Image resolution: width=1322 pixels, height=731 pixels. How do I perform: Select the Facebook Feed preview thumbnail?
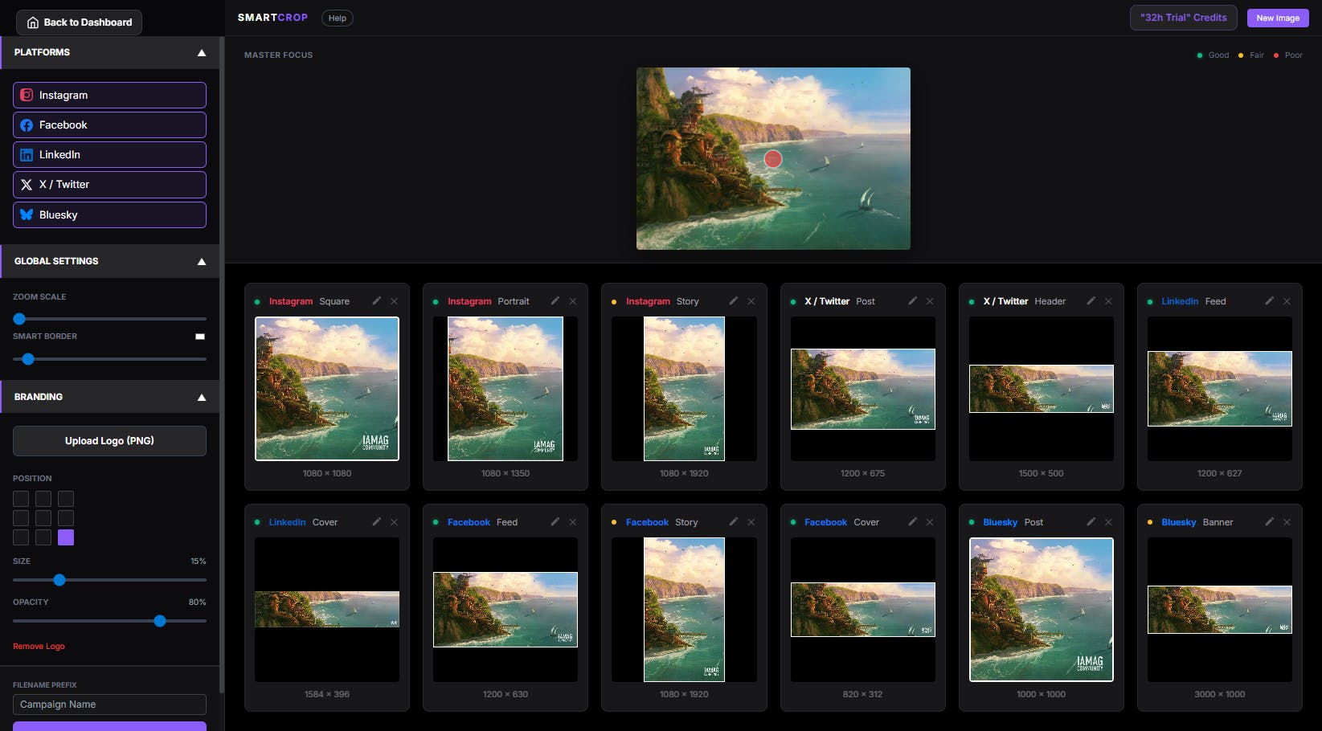pyautogui.click(x=505, y=610)
